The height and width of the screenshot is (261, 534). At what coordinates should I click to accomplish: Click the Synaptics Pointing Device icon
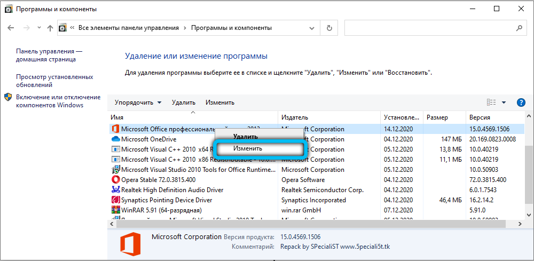click(x=115, y=200)
